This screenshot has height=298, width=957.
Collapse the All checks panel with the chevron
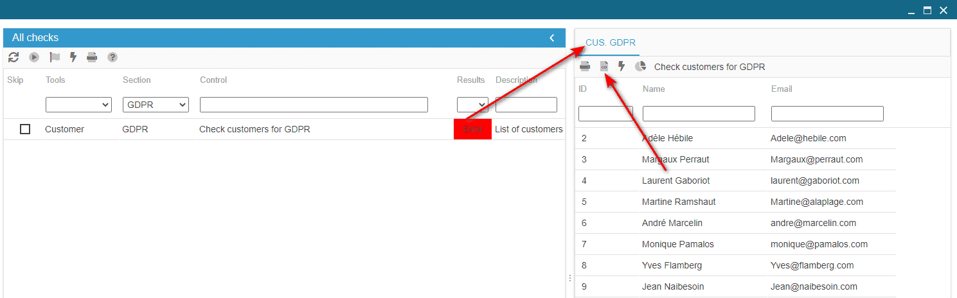coord(551,38)
